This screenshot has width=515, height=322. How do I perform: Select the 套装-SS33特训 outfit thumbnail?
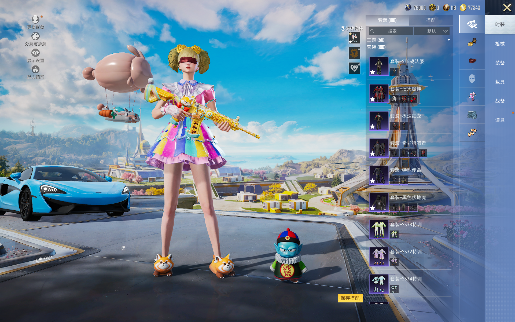379,229
